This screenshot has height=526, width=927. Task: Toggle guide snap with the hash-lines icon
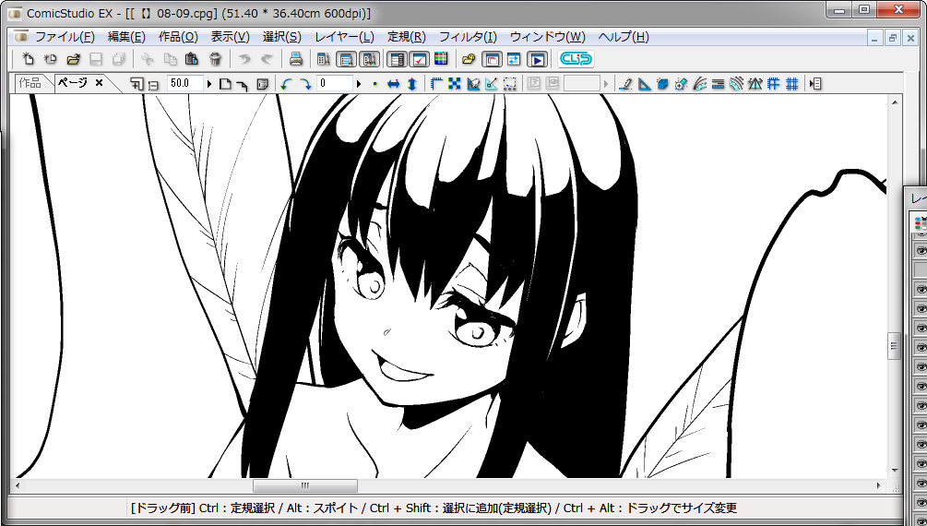(x=773, y=84)
